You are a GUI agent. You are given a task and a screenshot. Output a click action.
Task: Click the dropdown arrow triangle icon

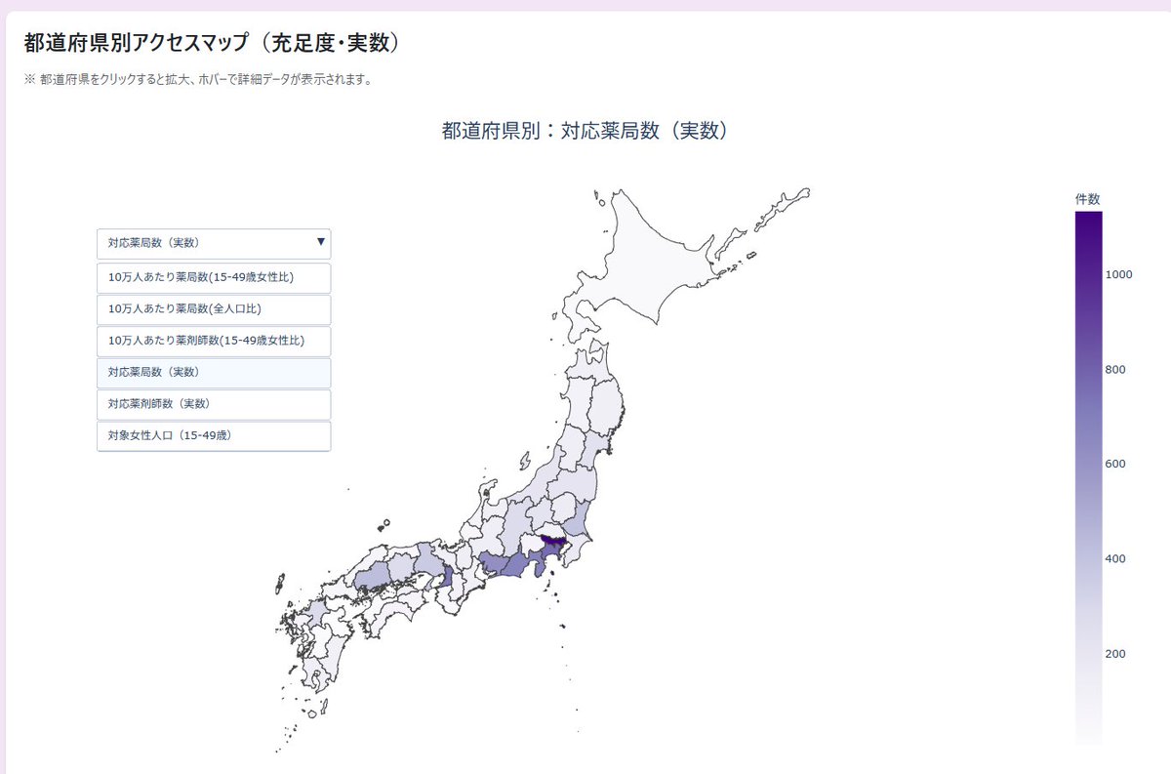[321, 242]
